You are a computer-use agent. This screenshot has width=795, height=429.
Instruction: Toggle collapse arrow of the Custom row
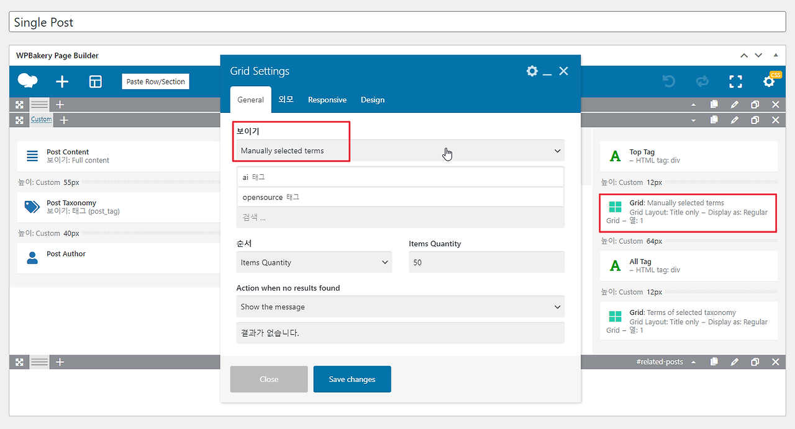[x=694, y=120]
